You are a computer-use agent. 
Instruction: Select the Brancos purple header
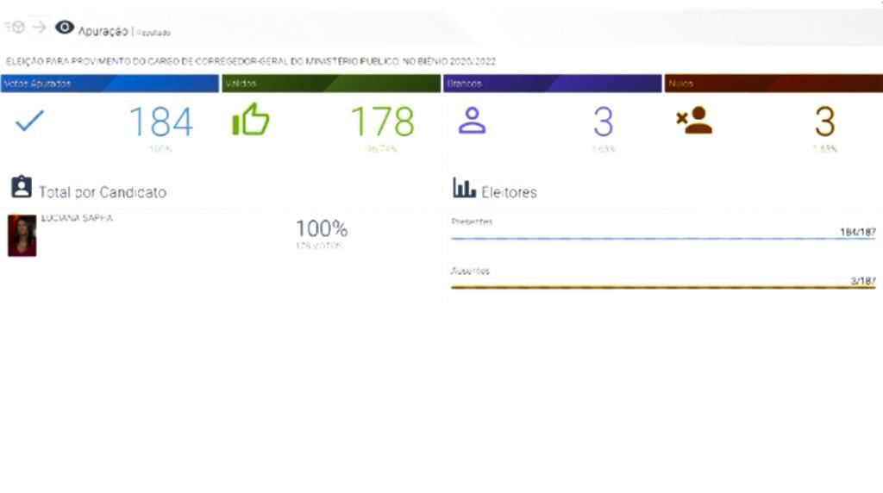[x=552, y=84]
